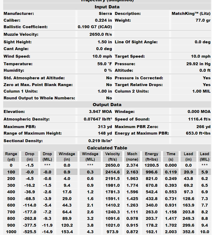This screenshot has height=235, width=212.
Task: Click the Sight Height value "1.50 in"
Action: point(105,42)
